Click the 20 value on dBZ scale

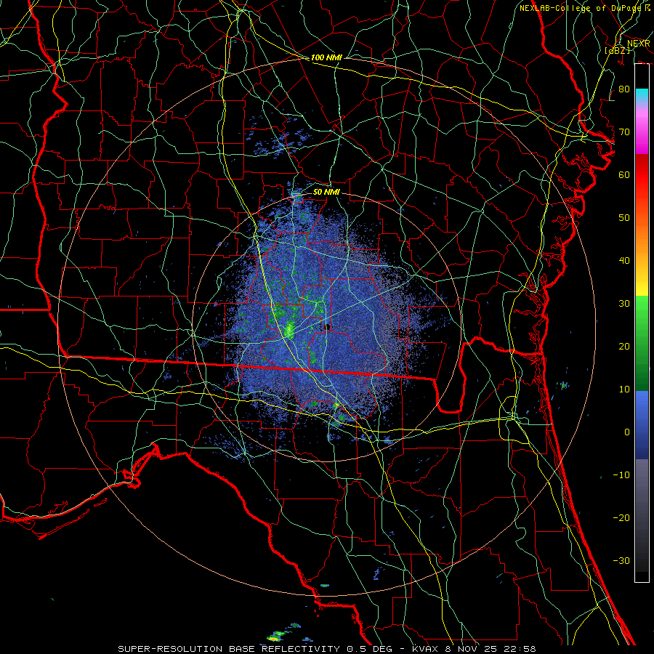[624, 346]
